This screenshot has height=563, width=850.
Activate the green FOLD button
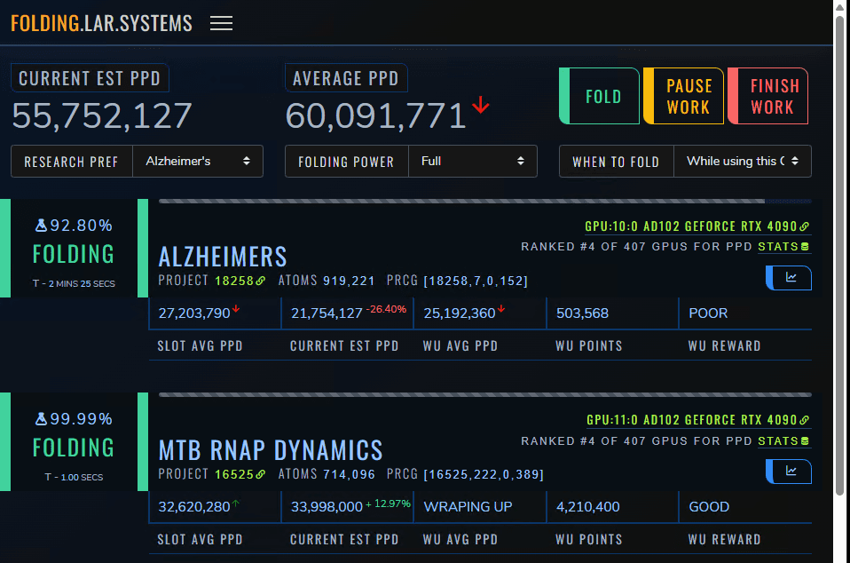(602, 97)
